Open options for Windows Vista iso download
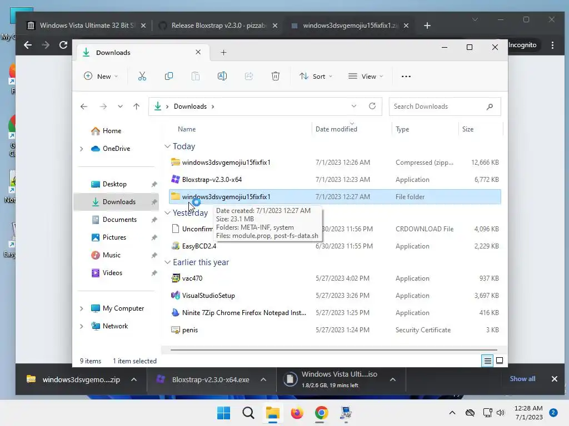The image size is (569, 426). coord(393,379)
